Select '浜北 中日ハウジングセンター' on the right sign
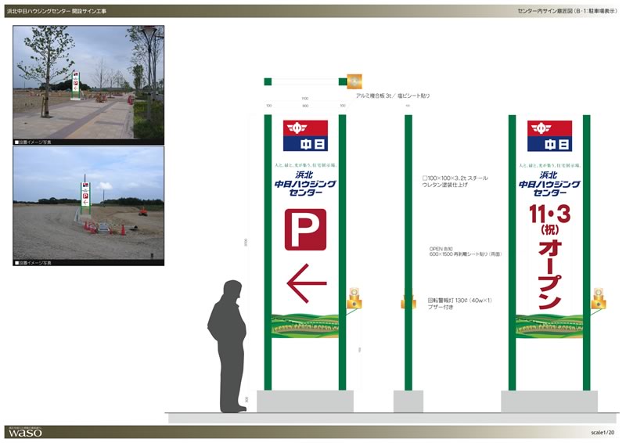This screenshot has height=443, width=626. coord(549,183)
